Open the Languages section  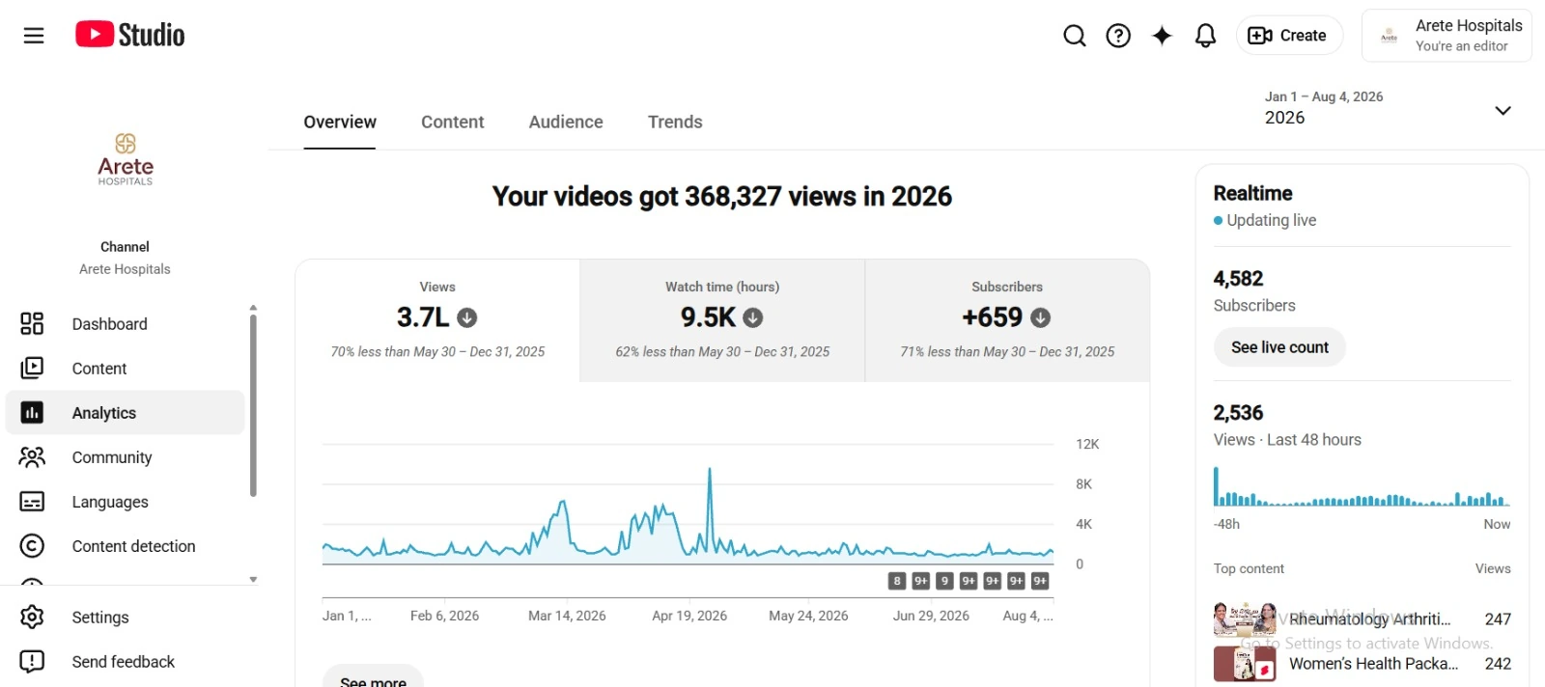pyautogui.click(x=126, y=502)
